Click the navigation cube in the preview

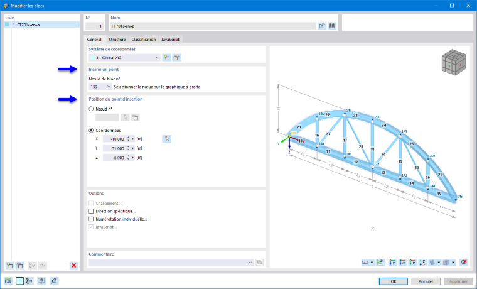coord(454,62)
